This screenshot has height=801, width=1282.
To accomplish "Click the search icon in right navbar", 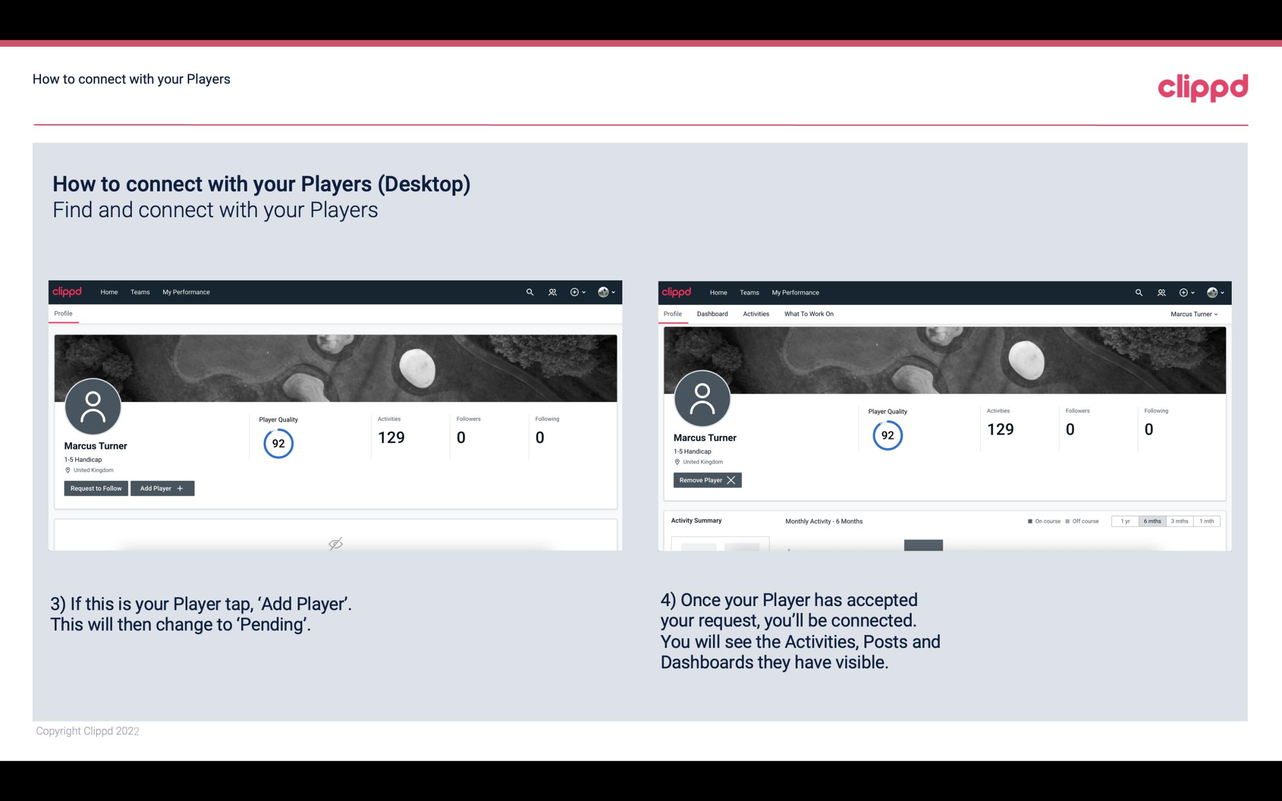I will coord(1138,291).
